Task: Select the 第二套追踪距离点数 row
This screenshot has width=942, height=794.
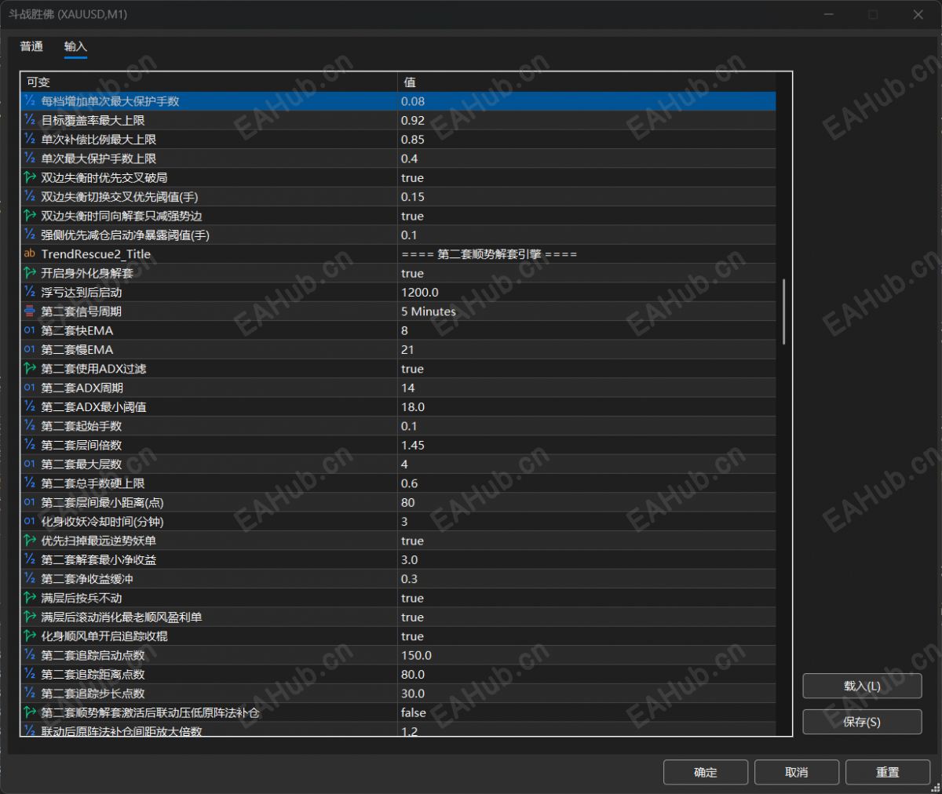Action: [x=398, y=675]
